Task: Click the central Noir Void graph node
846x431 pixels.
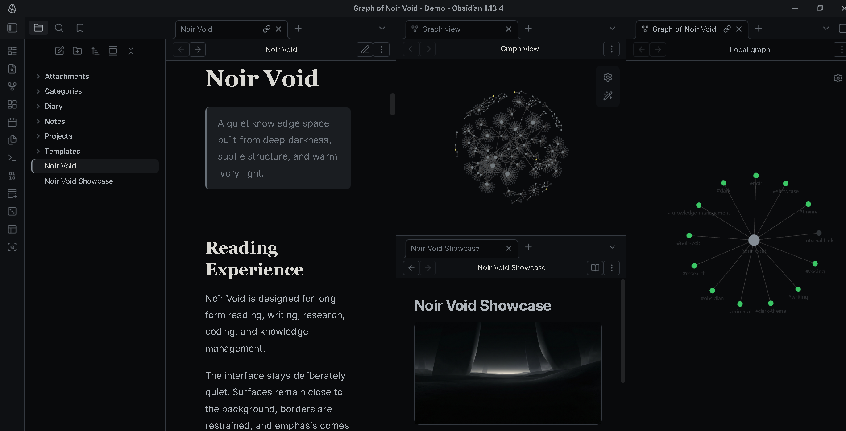Action: pos(754,240)
